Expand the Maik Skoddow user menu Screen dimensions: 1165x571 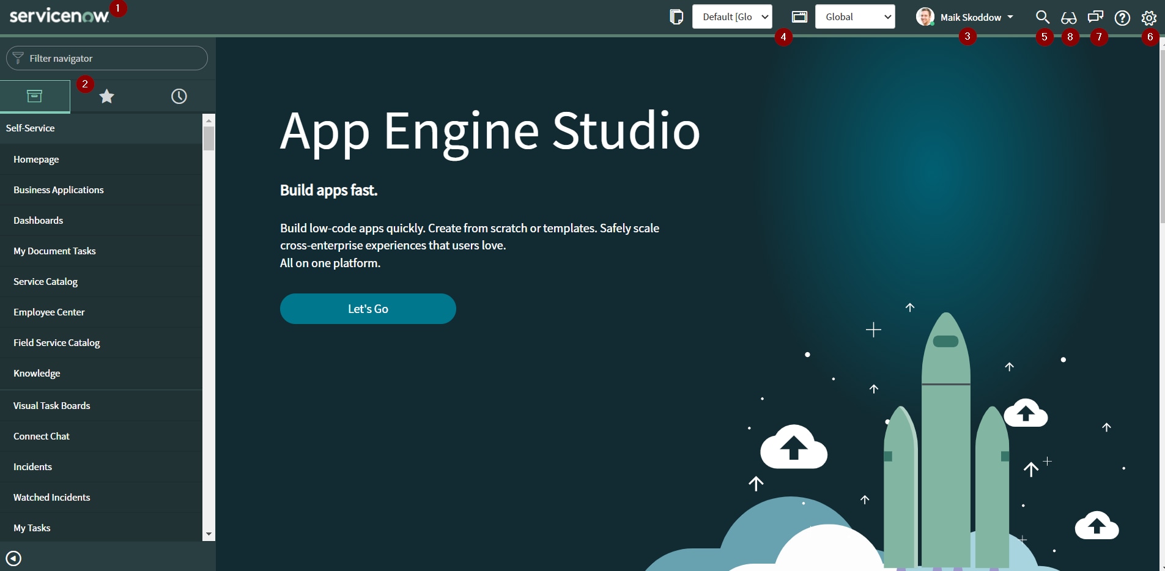966,17
